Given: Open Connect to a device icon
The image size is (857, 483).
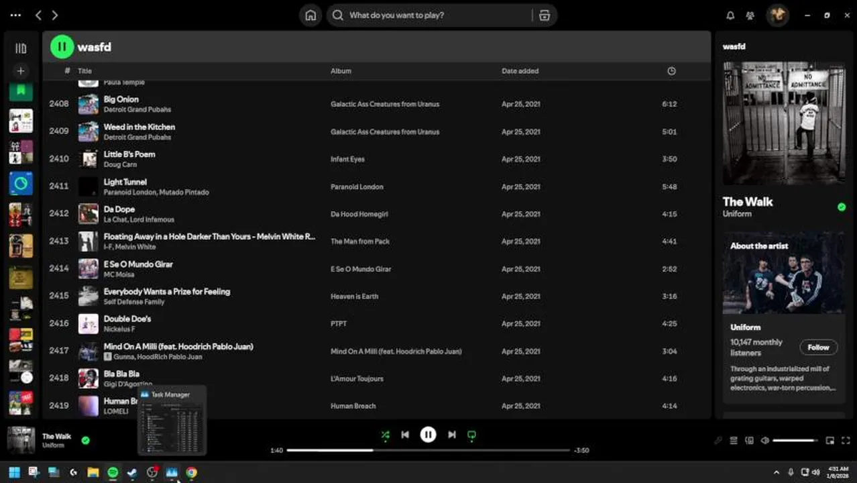Looking at the screenshot, I should point(748,441).
